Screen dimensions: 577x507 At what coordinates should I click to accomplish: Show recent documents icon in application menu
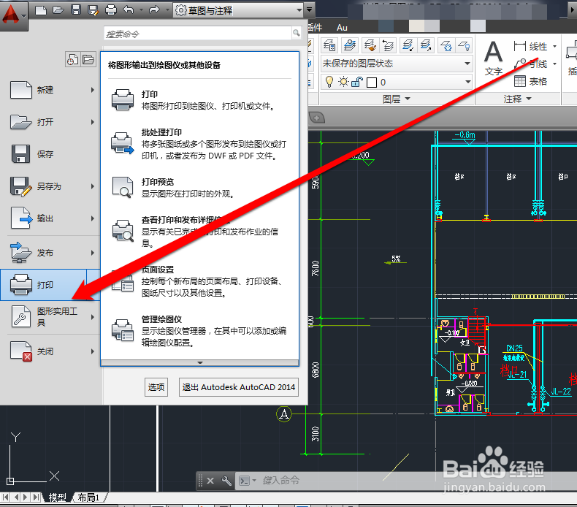click(x=72, y=59)
